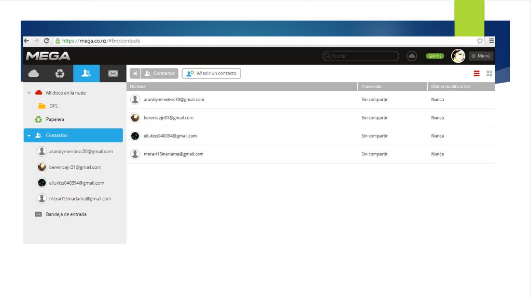Reload the page with the refresh icon

coord(46,40)
